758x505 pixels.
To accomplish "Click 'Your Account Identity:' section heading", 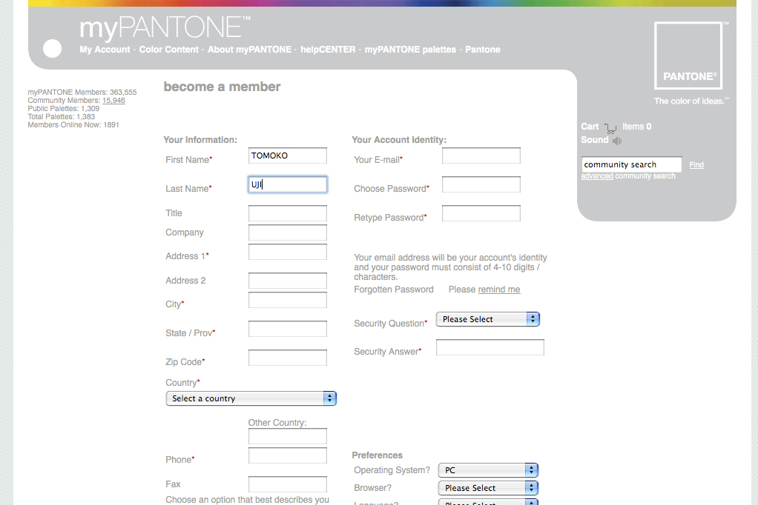I will [399, 140].
